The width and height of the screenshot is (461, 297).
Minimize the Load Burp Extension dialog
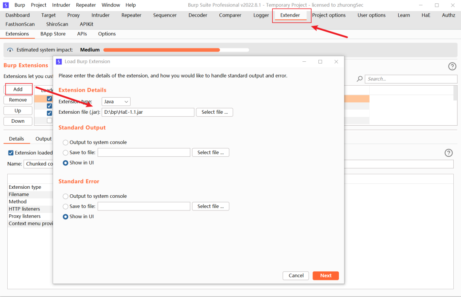304,62
